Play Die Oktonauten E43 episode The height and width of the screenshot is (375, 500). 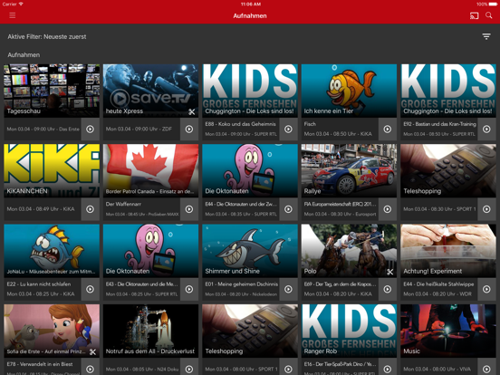click(x=189, y=289)
